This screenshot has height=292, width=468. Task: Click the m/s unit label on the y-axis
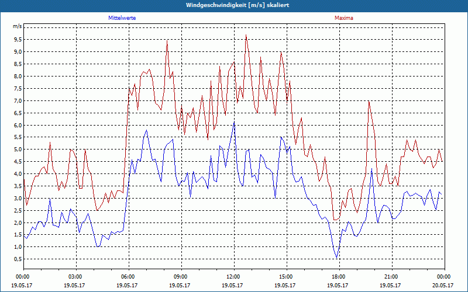17,26
